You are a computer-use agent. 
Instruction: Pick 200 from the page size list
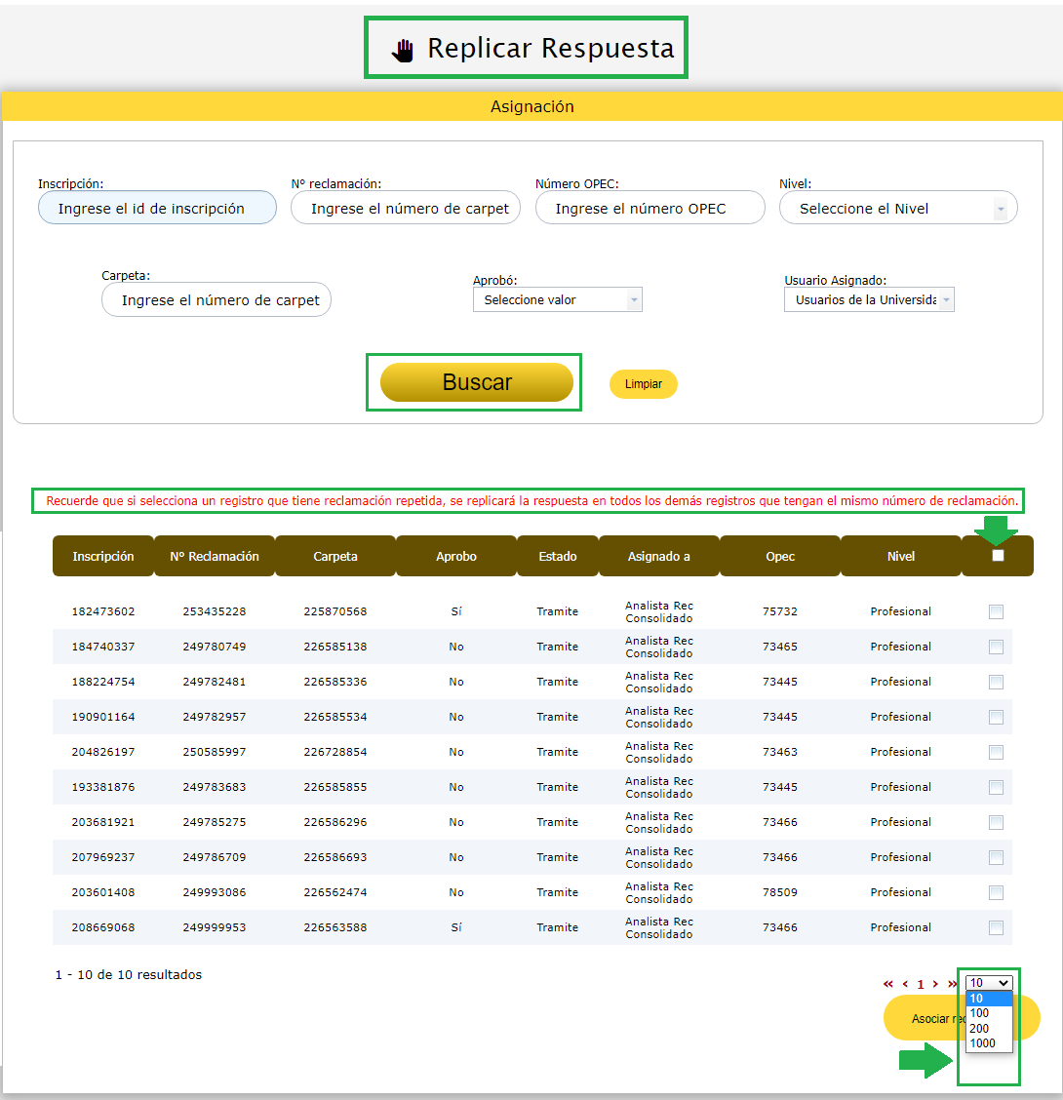tap(979, 1029)
